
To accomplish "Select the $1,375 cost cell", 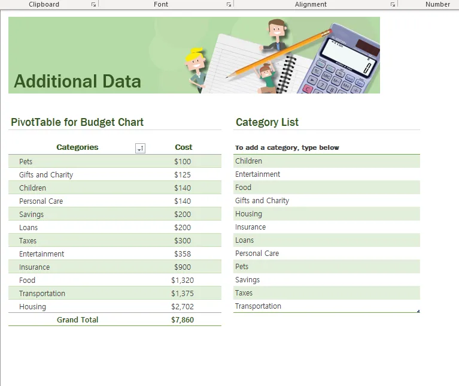I will [x=183, y=293].
